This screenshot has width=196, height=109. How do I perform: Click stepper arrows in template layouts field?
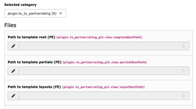183,96
